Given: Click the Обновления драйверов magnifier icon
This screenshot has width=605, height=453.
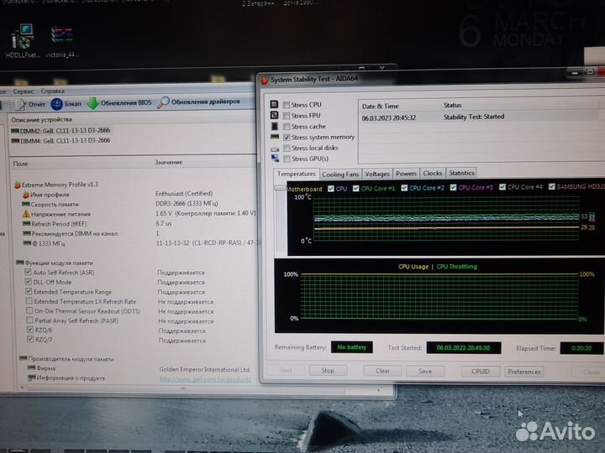Looking at the screenshot, I should [x=164, y=102].
